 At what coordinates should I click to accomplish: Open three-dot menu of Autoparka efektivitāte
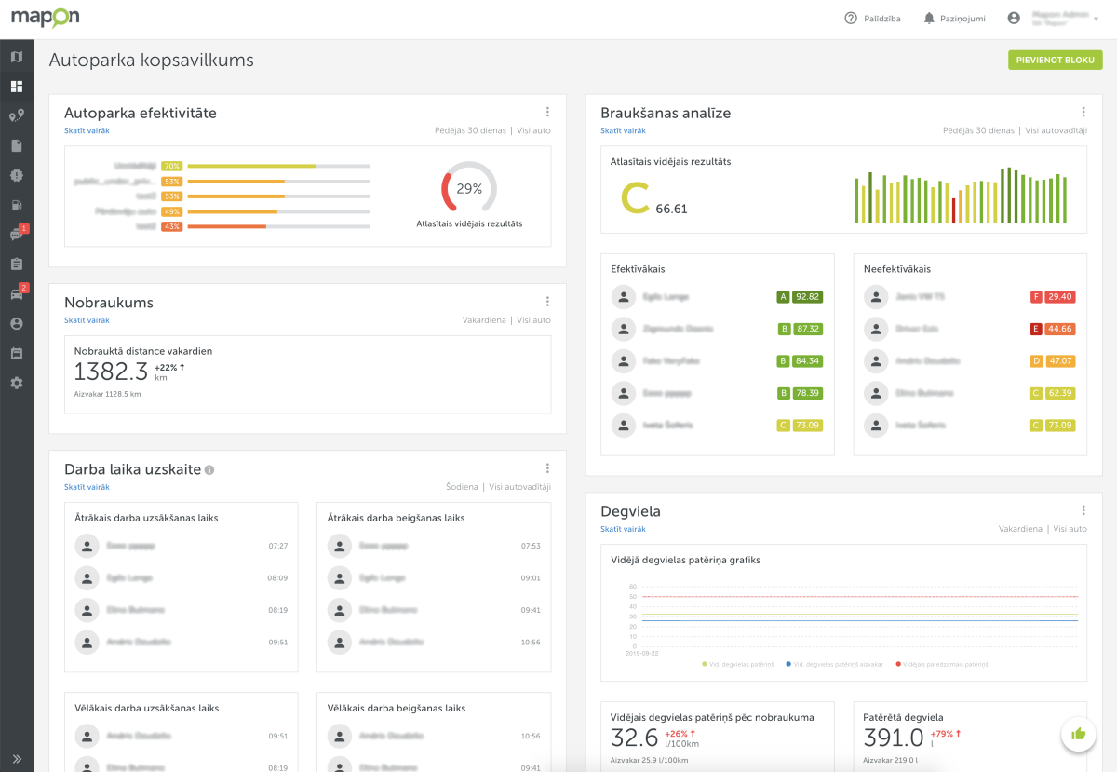(x=547, y=112)
